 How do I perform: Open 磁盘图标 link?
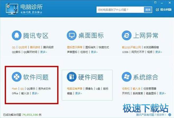tap(151, 93)
